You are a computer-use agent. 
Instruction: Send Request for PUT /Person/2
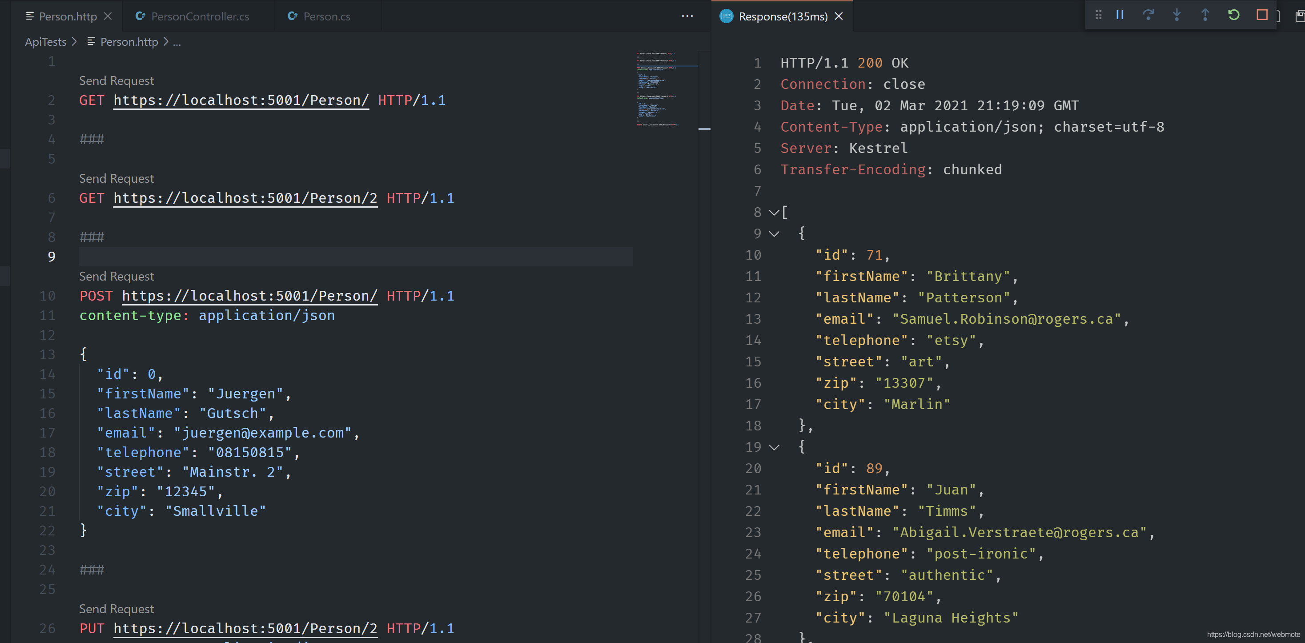[116, 609]
